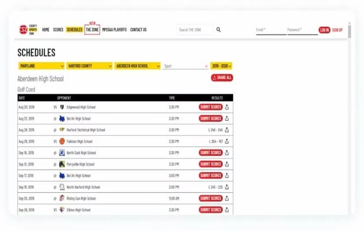364x232 pixels.
Task: Click the Golf Coed heading
Action: point(26,90)
